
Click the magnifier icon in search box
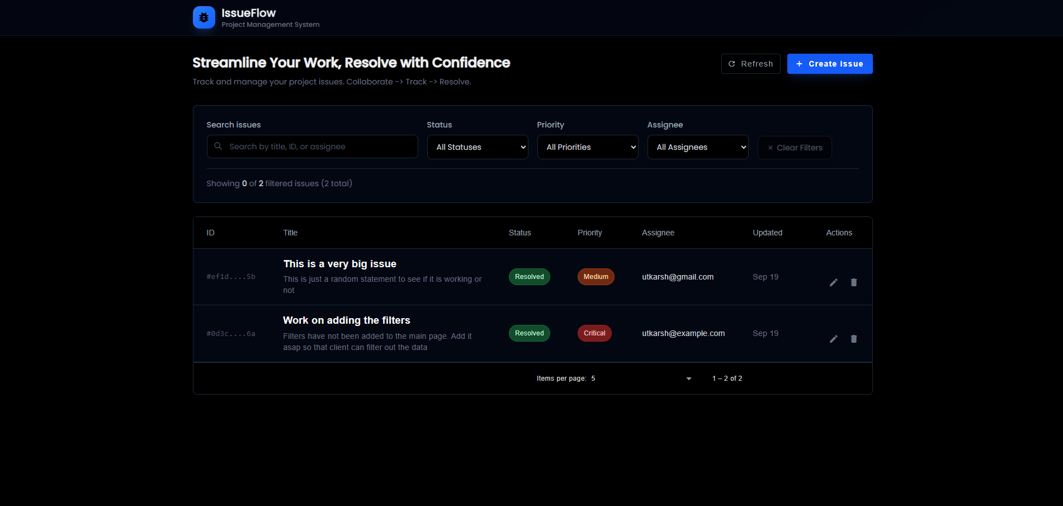[218, 146]
